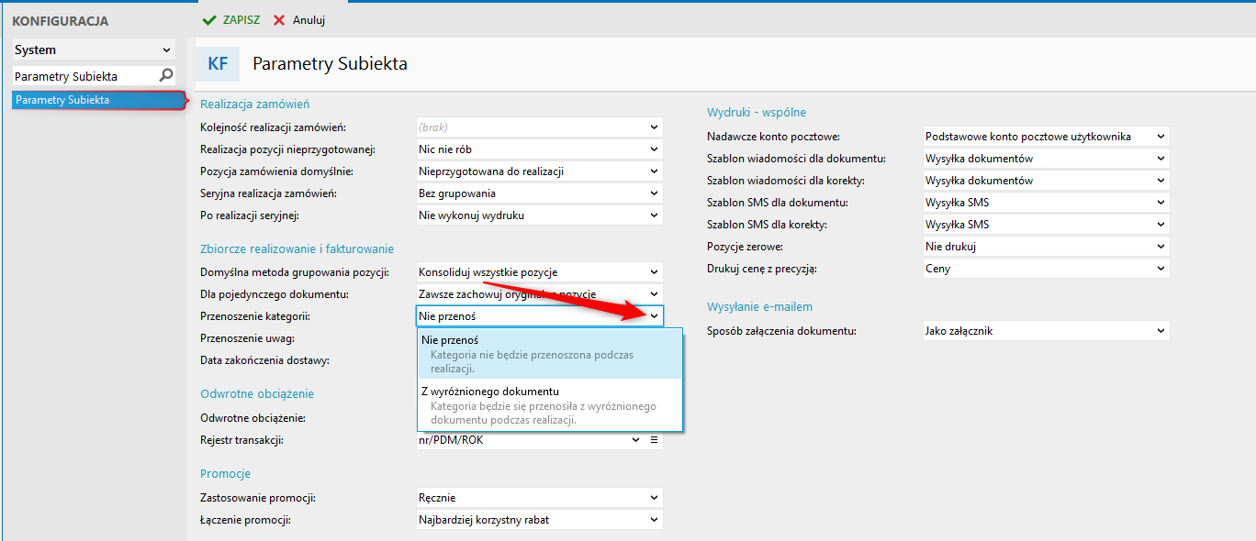
Task: Click the Parametry Subiekta search field
Action: (83, 76)
